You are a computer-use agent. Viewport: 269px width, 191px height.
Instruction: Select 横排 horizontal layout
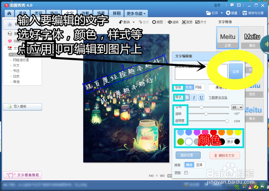point(189,165)
